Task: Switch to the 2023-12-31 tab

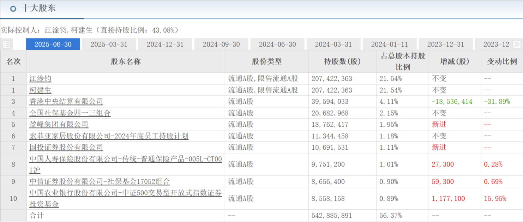Action: pyautogui.click(x=445, y=44)
